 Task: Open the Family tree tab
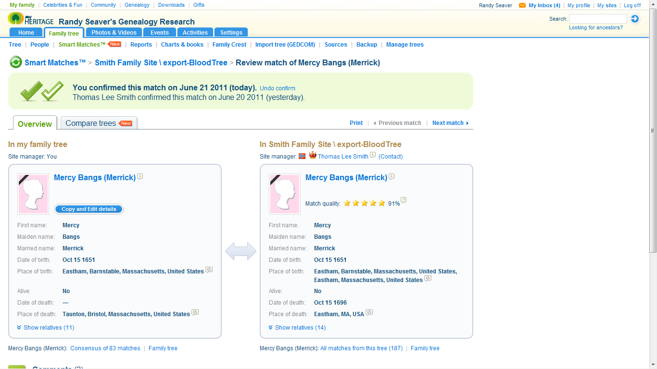coord(64,33)
